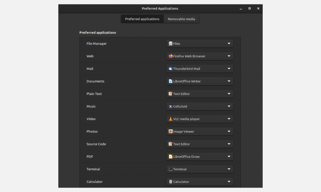321x192 pixels.
Task: Click the Thunderbird icon in the Mail row
Action: pyautogui.click(x=171, y=68)
